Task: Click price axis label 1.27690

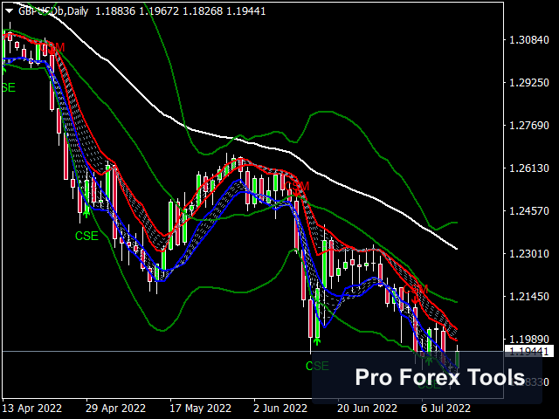Action: click(529, 126)
